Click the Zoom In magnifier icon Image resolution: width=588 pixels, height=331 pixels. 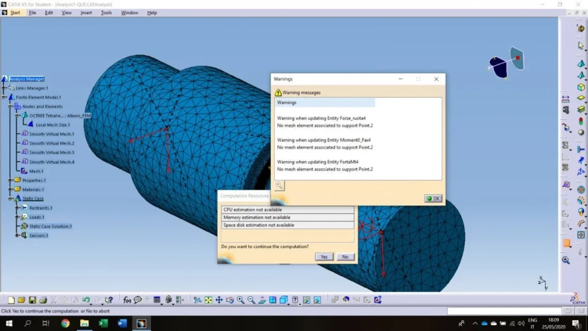tap(240, 300)
